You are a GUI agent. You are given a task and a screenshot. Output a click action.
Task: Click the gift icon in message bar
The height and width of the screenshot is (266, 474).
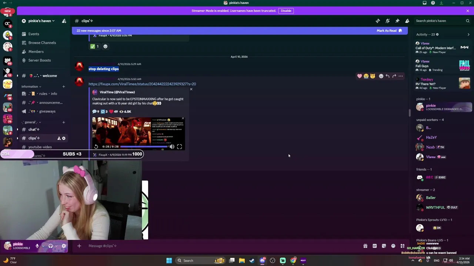(365, 246)
